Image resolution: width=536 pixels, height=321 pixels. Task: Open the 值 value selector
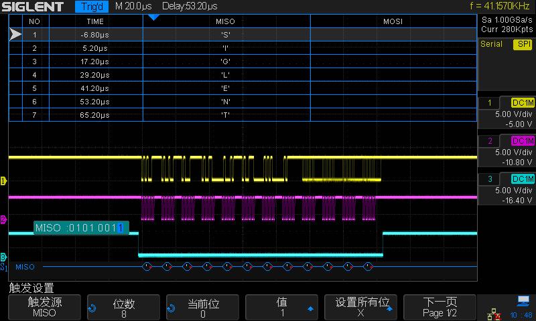coord(281,308)
